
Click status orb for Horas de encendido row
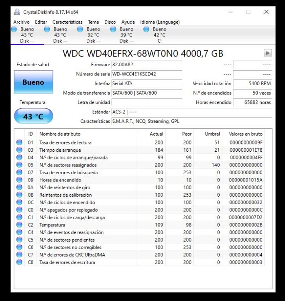pyautogui.click(x=19, y=180)
